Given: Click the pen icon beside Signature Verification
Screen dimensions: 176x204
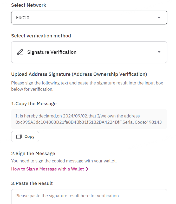Looking at the screenshot, I should [20, 52].
